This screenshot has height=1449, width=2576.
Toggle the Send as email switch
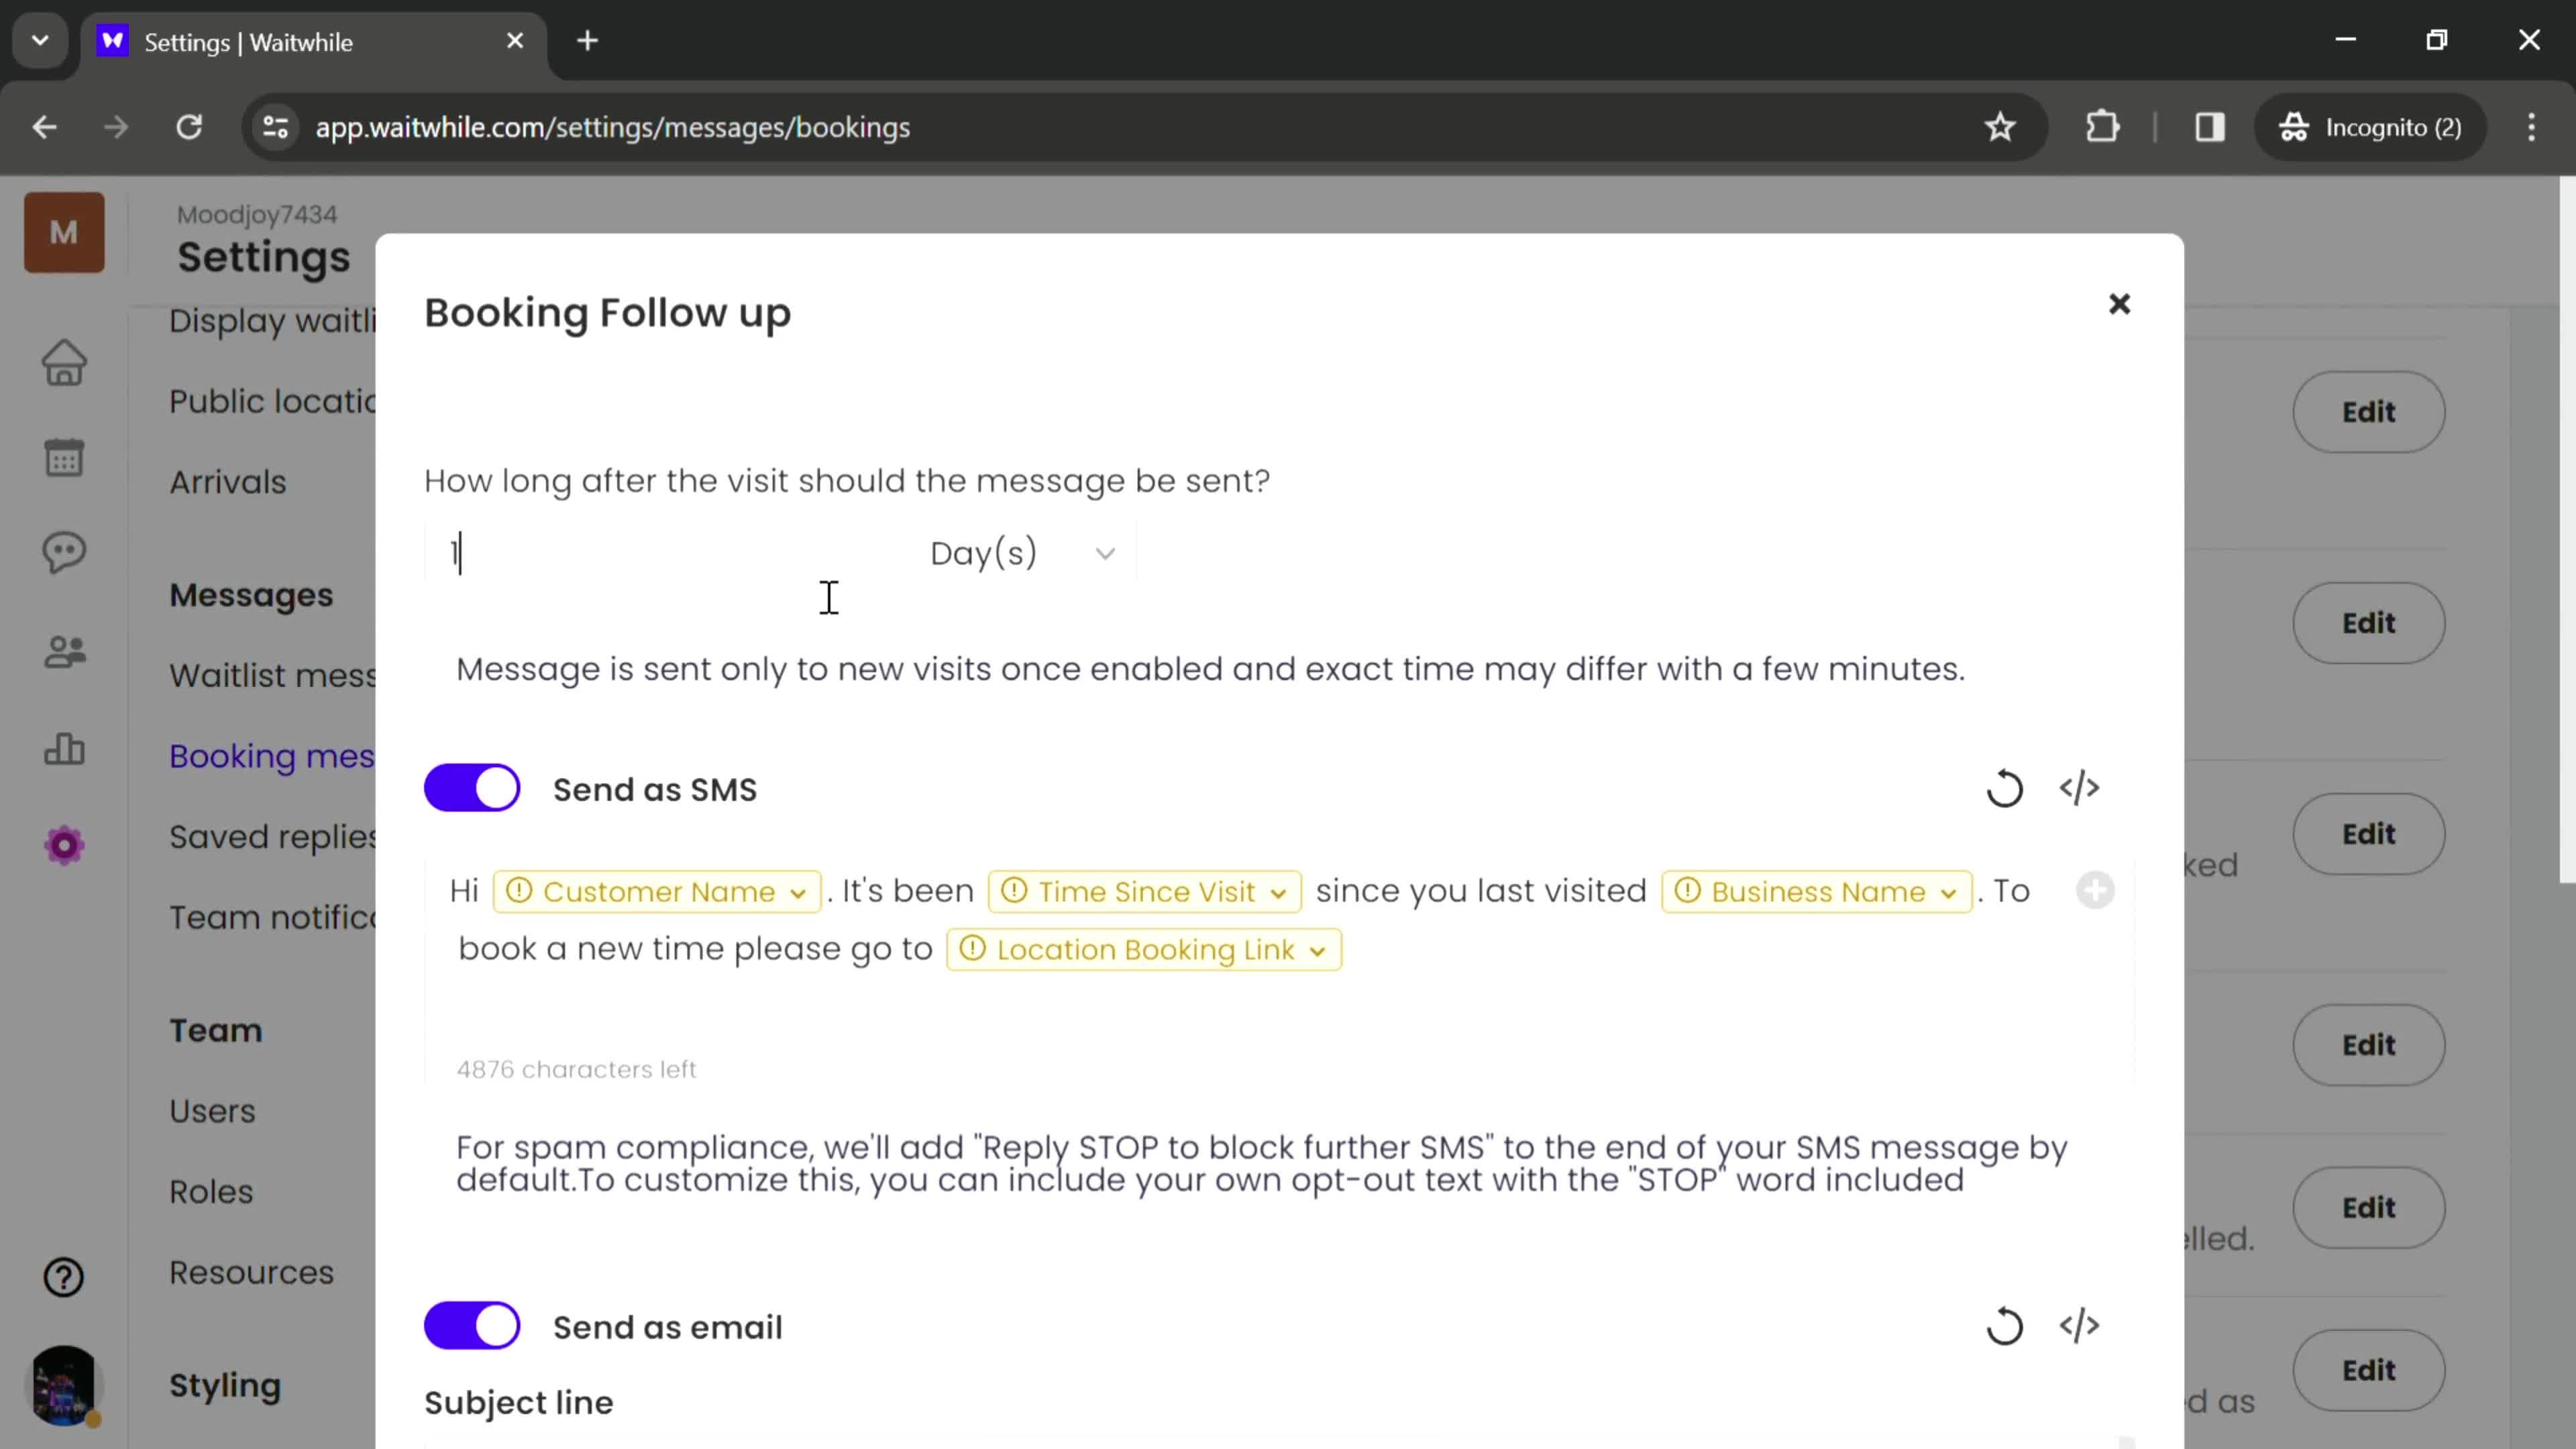click(x=472, y=1326)
